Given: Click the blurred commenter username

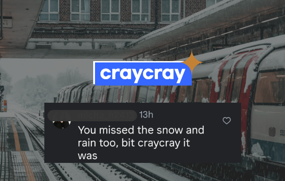Looking at the screenshot, I should click(x=92, y=115).
